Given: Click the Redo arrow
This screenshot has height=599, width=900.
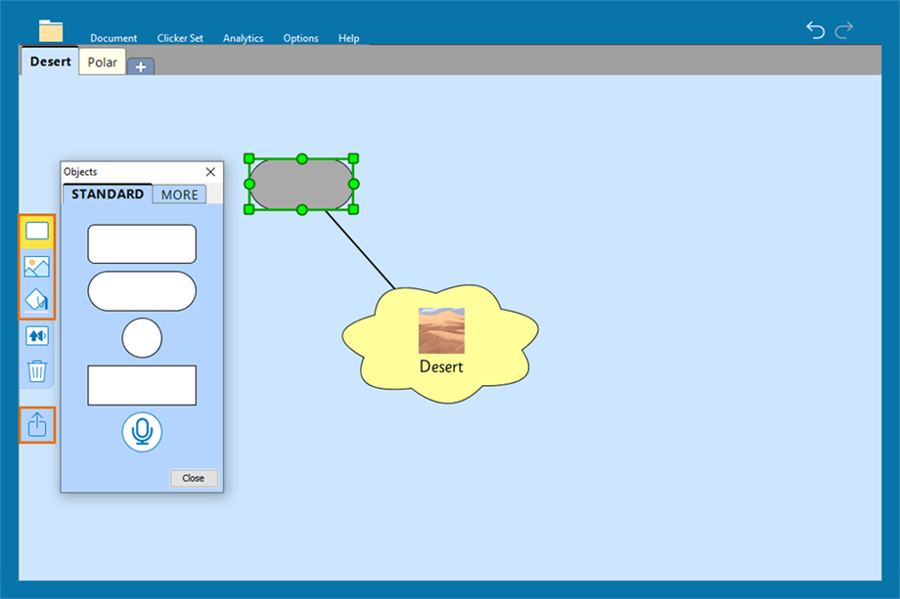Looking at the screenshot, I should pyautogui.click(x=844, y=30).
